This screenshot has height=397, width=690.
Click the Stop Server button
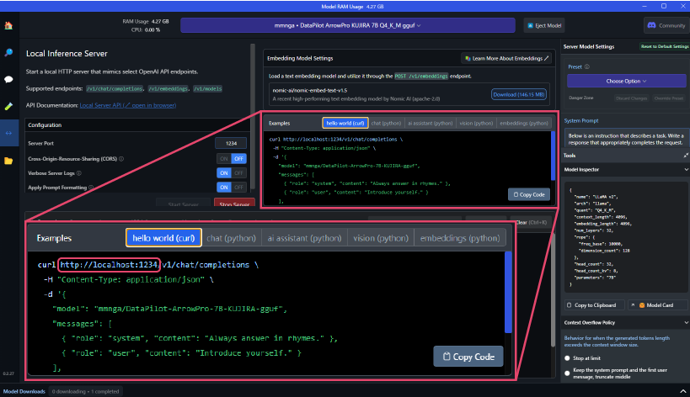pos(233,204)
